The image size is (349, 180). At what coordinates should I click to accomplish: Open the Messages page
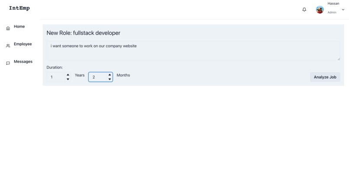click(23, 61)
